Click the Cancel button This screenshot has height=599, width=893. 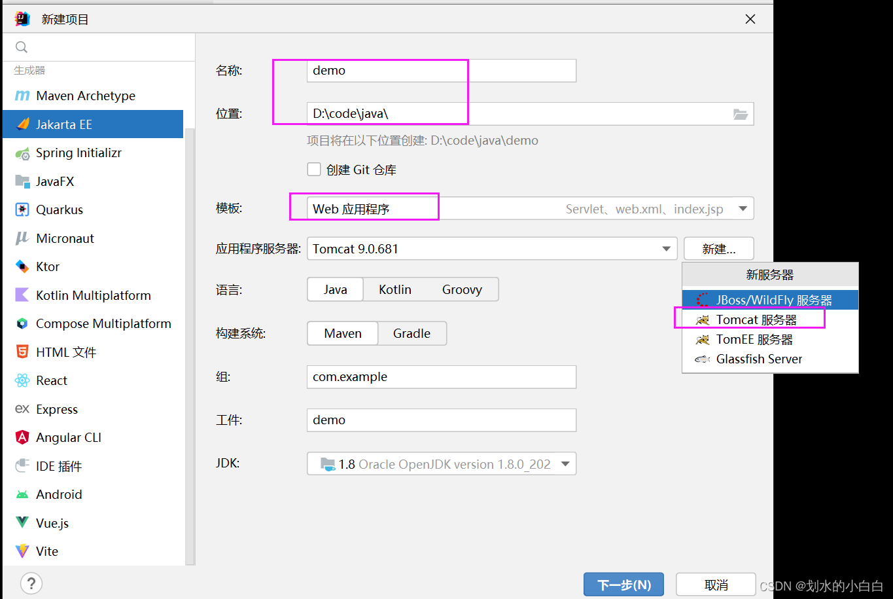[x=716, y=585]
